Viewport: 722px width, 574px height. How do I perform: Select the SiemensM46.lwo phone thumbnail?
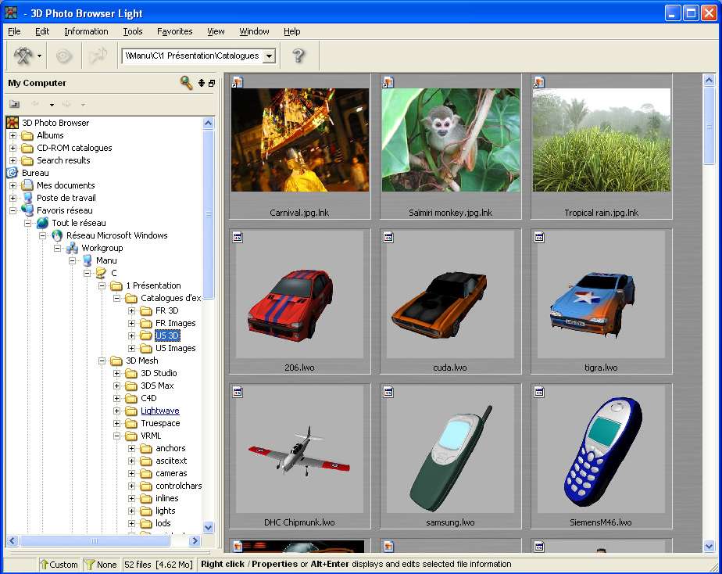pyautogui.click(x=602, y=456)
